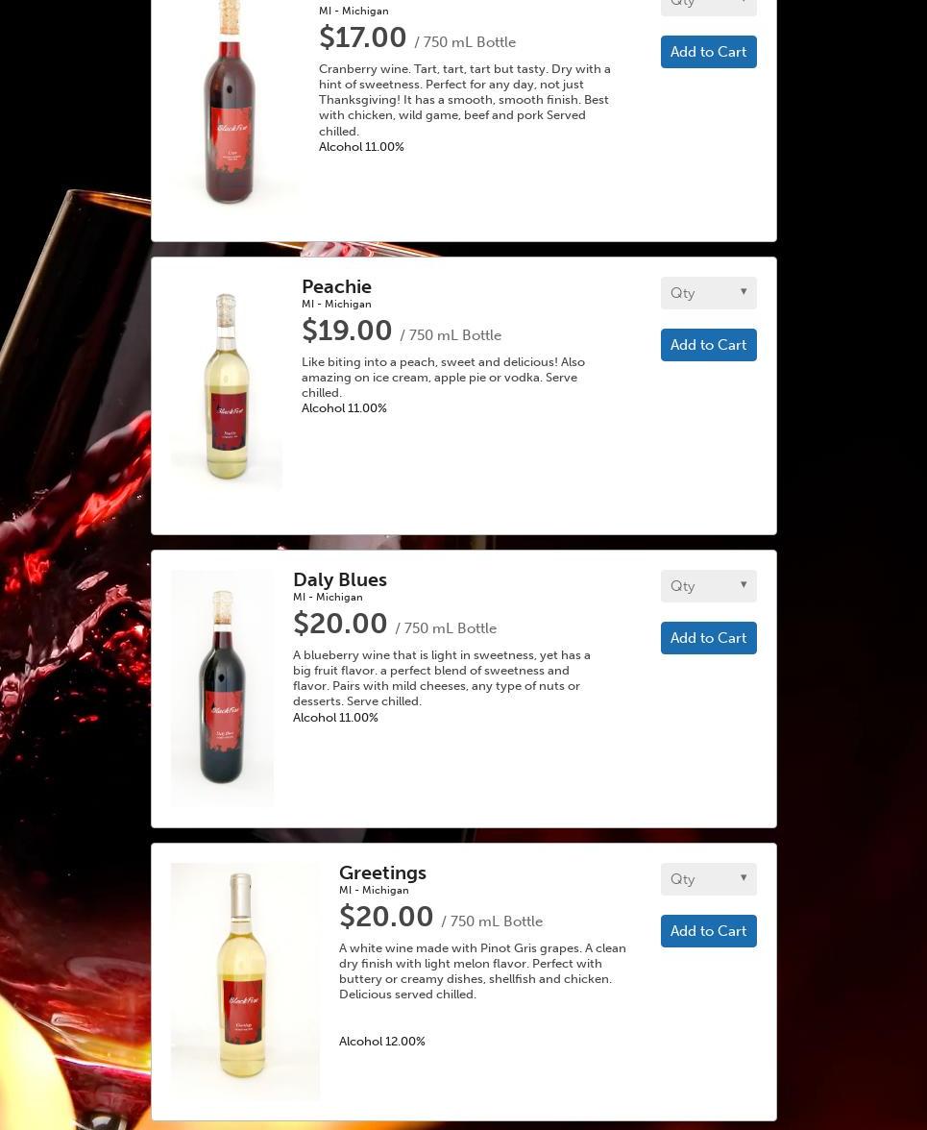
Task: Click the Daly Blues bottle image
Action: [x=222, y=686]
